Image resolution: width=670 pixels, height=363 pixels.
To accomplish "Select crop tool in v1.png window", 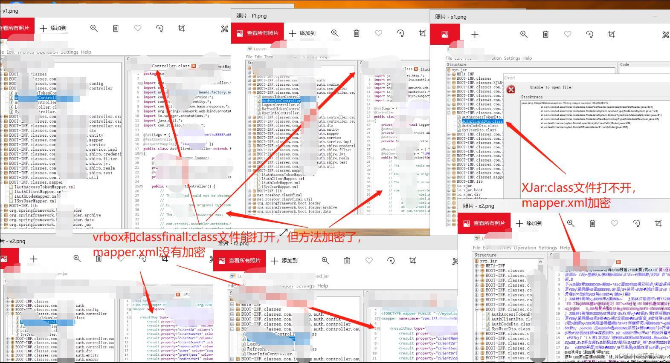I will 181,28.
